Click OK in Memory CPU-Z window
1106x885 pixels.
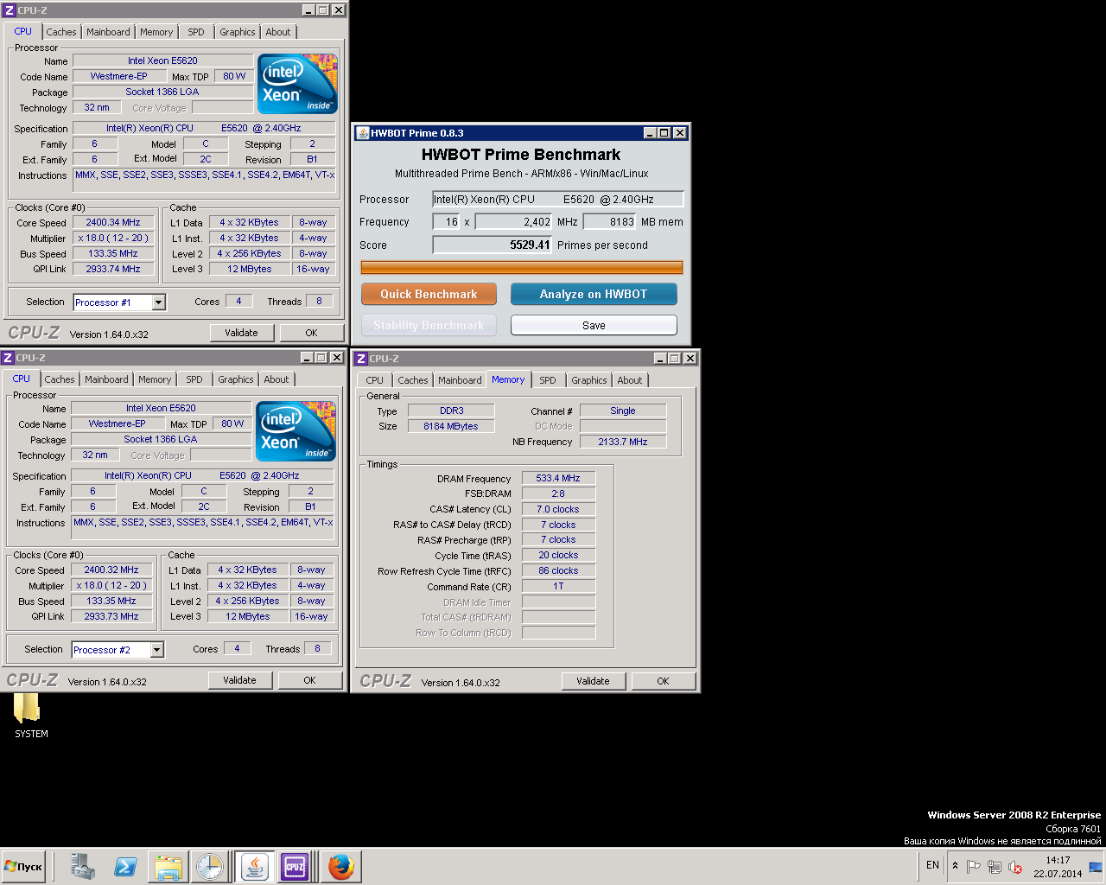click(x=664, y=681)
